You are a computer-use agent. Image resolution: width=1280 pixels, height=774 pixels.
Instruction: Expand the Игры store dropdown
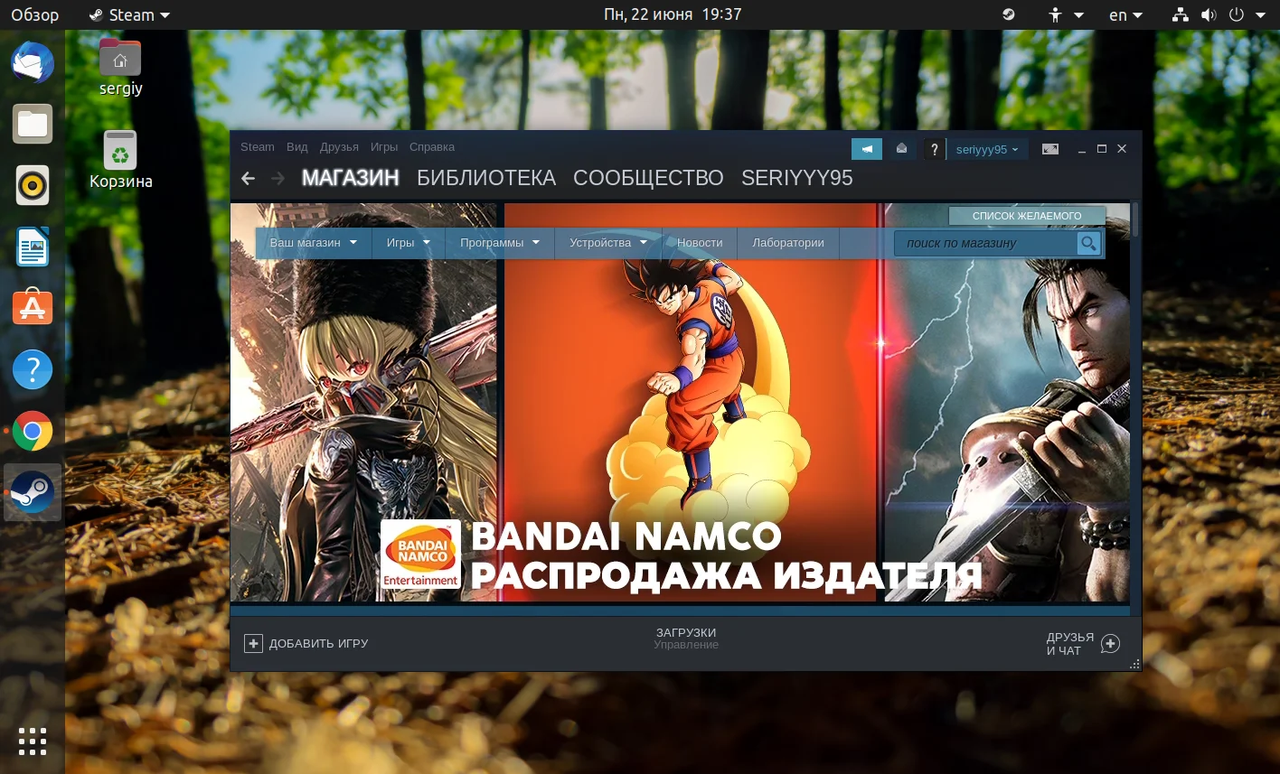pos(409,243)
